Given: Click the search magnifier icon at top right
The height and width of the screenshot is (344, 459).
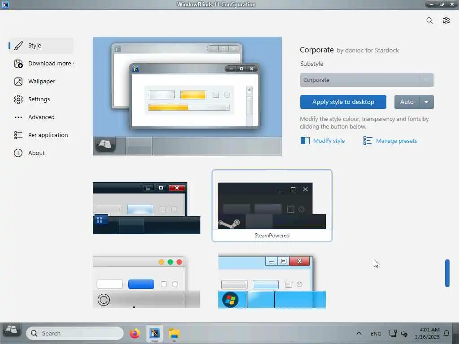Looking at the screenshot, I should click(x=429, y=21).
